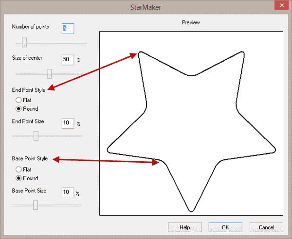This screenshot has width=292, height=239.
Task: Click the Number of points input field
Action: pyautogui.click(x=68, y=29)
